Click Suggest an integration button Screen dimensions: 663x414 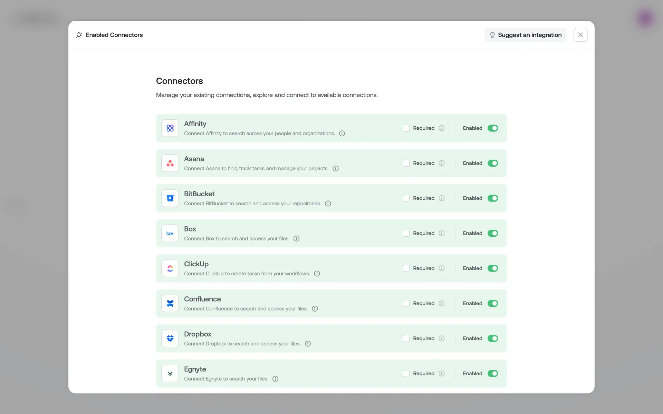pos(525,35)
